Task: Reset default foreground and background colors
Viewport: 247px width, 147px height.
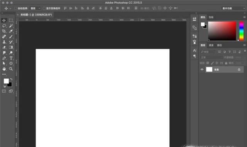Action: [4, 86]
